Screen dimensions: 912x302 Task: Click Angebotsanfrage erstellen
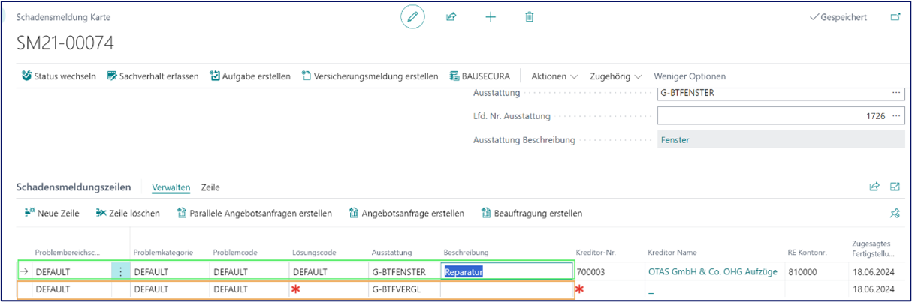point(406,214)
